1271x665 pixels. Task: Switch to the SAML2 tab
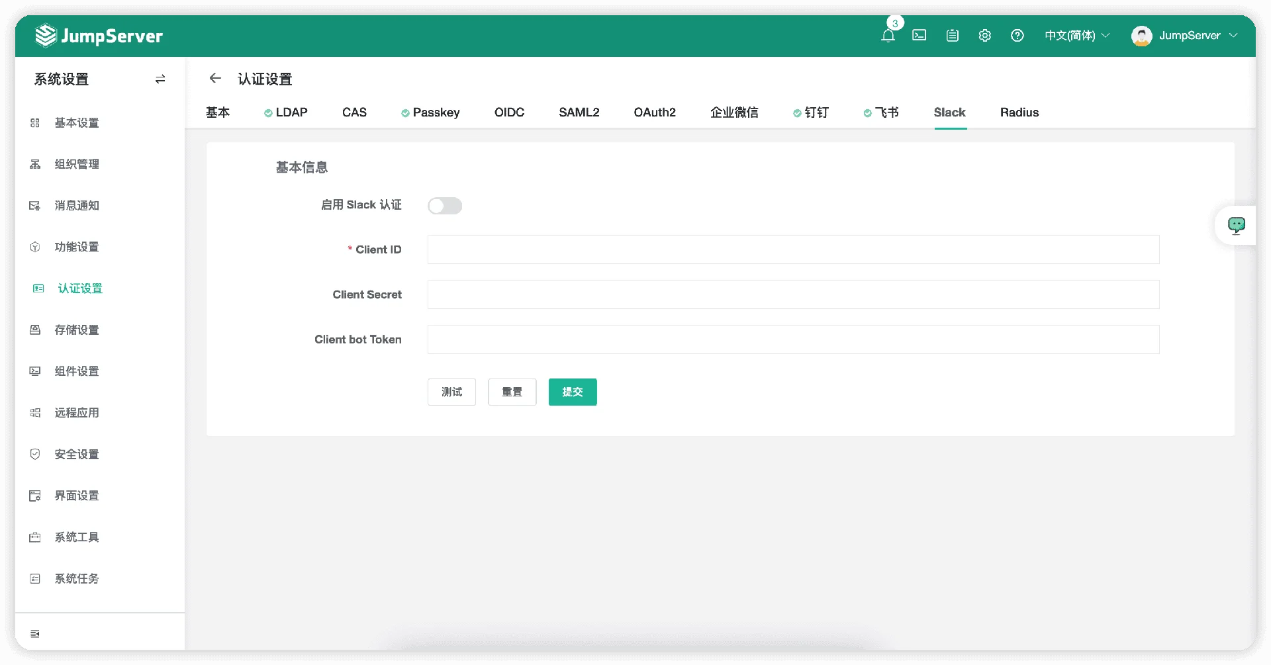pyautogui.click(x=579, y=112)
